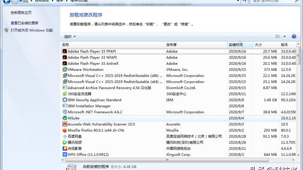Select the WPS Office (11.1.0.9912) name

tap(88, 154)
